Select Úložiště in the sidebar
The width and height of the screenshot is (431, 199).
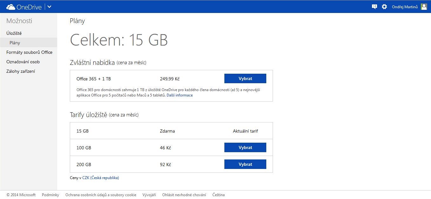click(x=14, y=33)
